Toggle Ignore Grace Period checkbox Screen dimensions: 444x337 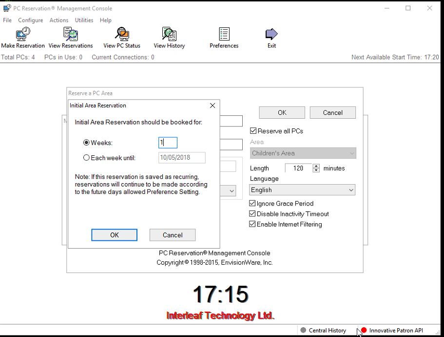point(252,203)
